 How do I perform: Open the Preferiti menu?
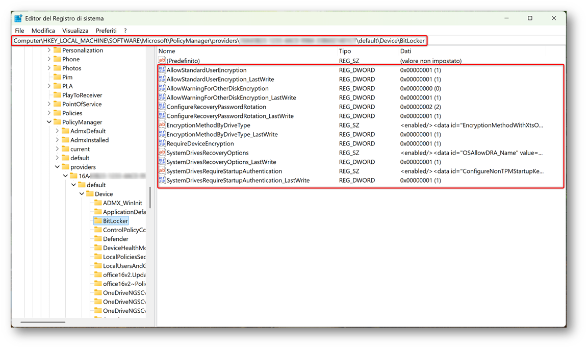click(x=106, y=31)
